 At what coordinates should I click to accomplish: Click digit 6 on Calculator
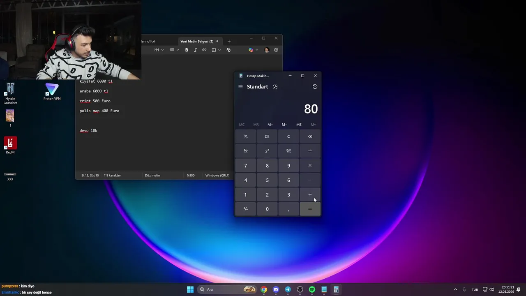click(x=288, y=180)
